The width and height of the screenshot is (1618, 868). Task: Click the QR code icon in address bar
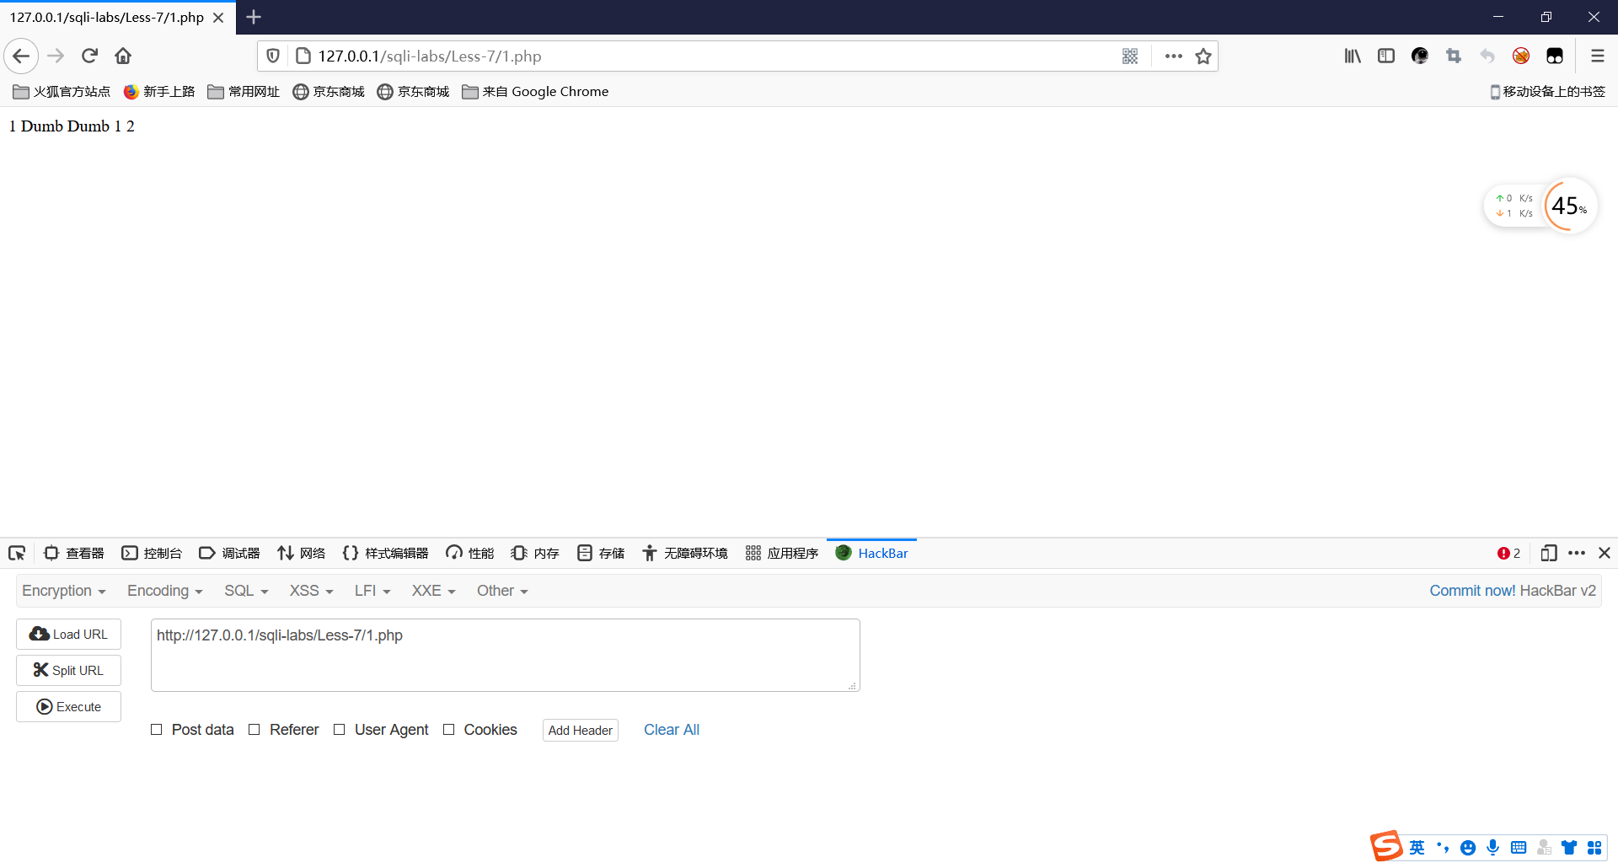point(1130,56)
